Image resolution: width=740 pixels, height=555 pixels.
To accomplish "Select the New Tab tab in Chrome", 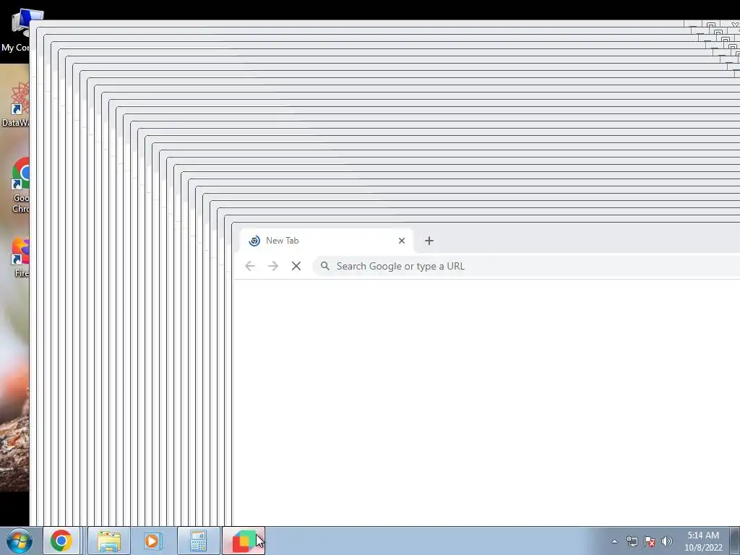I will [x=327, y=241].
